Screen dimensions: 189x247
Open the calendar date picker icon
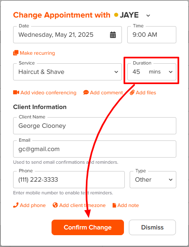click(113, 35)
